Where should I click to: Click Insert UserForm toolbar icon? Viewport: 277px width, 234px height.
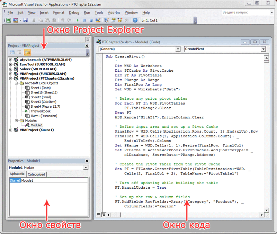click(16, 20)
